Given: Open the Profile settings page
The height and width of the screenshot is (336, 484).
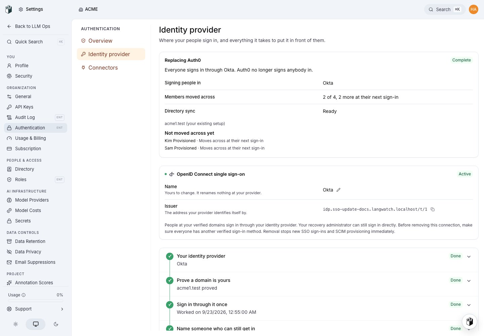Looking at the screenshot, I should click(x=36, y=66).
